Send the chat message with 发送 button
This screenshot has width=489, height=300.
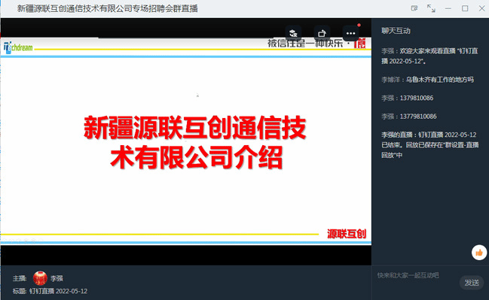tap(472, 283)
